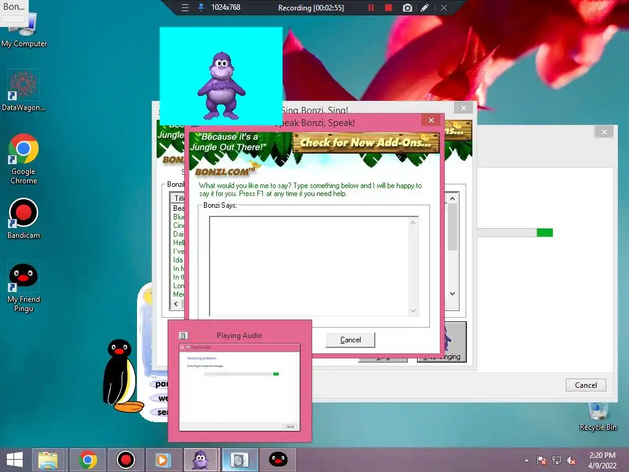Open network tray icon
The image size is (629, 472).
pos(557,460)
